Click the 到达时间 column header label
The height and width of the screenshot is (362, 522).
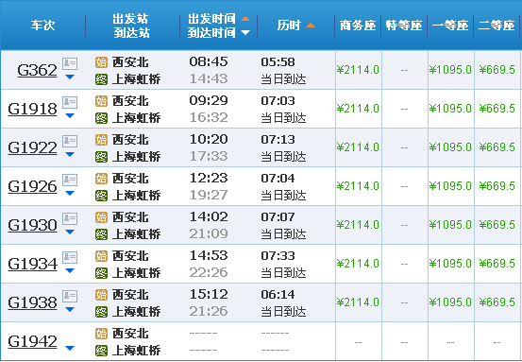pos(211,33)
